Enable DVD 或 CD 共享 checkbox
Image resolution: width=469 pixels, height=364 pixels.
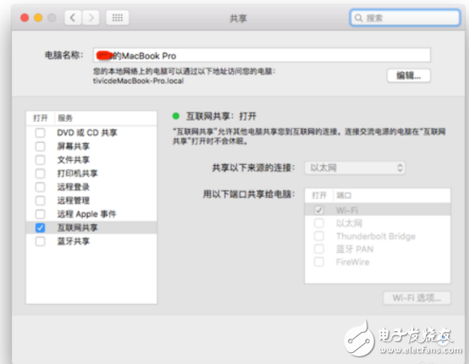click(41, 133)
